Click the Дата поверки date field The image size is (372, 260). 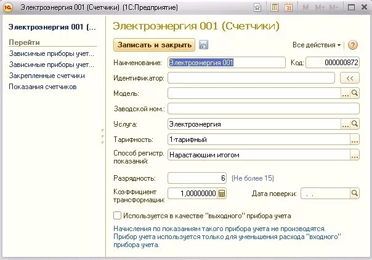[x=325, y=193]
